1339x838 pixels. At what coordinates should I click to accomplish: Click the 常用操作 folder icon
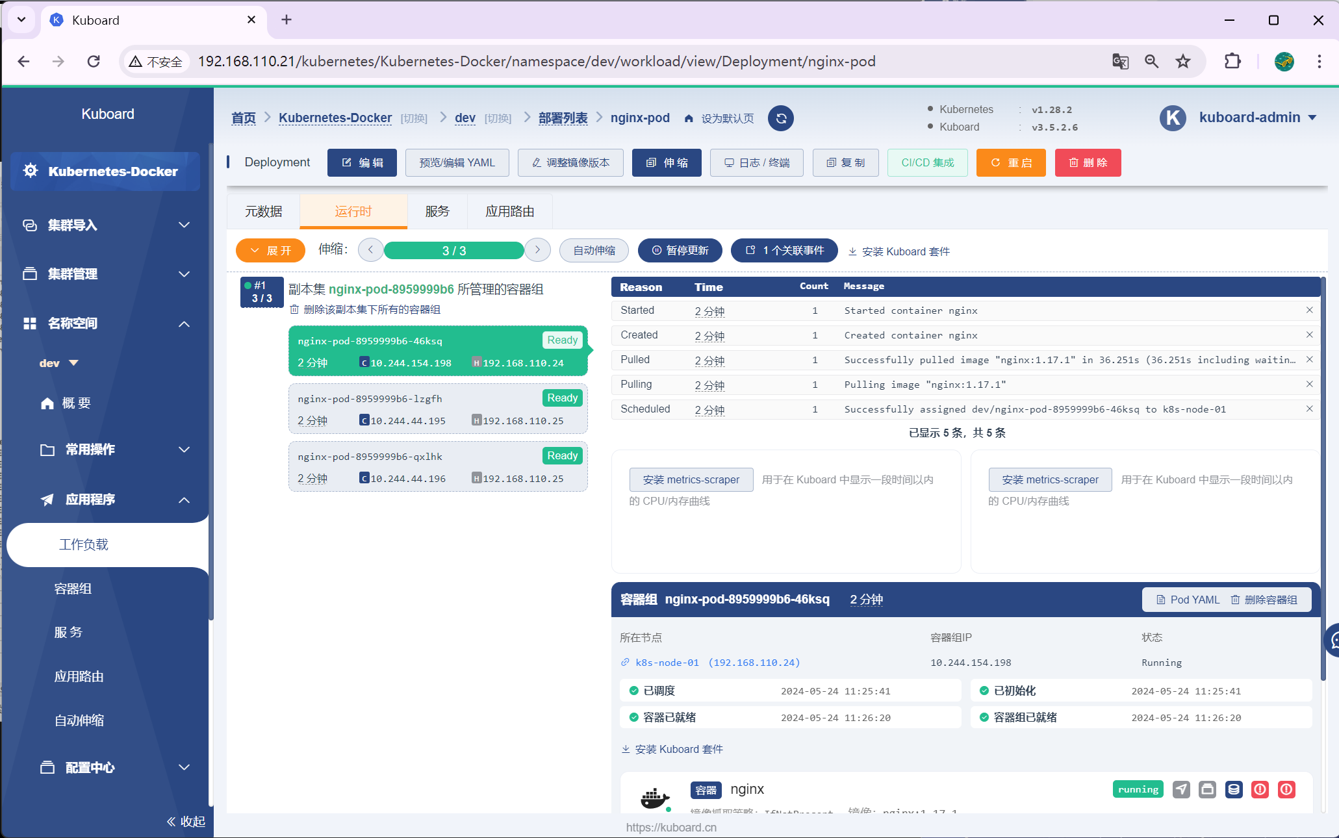[47, 450]
